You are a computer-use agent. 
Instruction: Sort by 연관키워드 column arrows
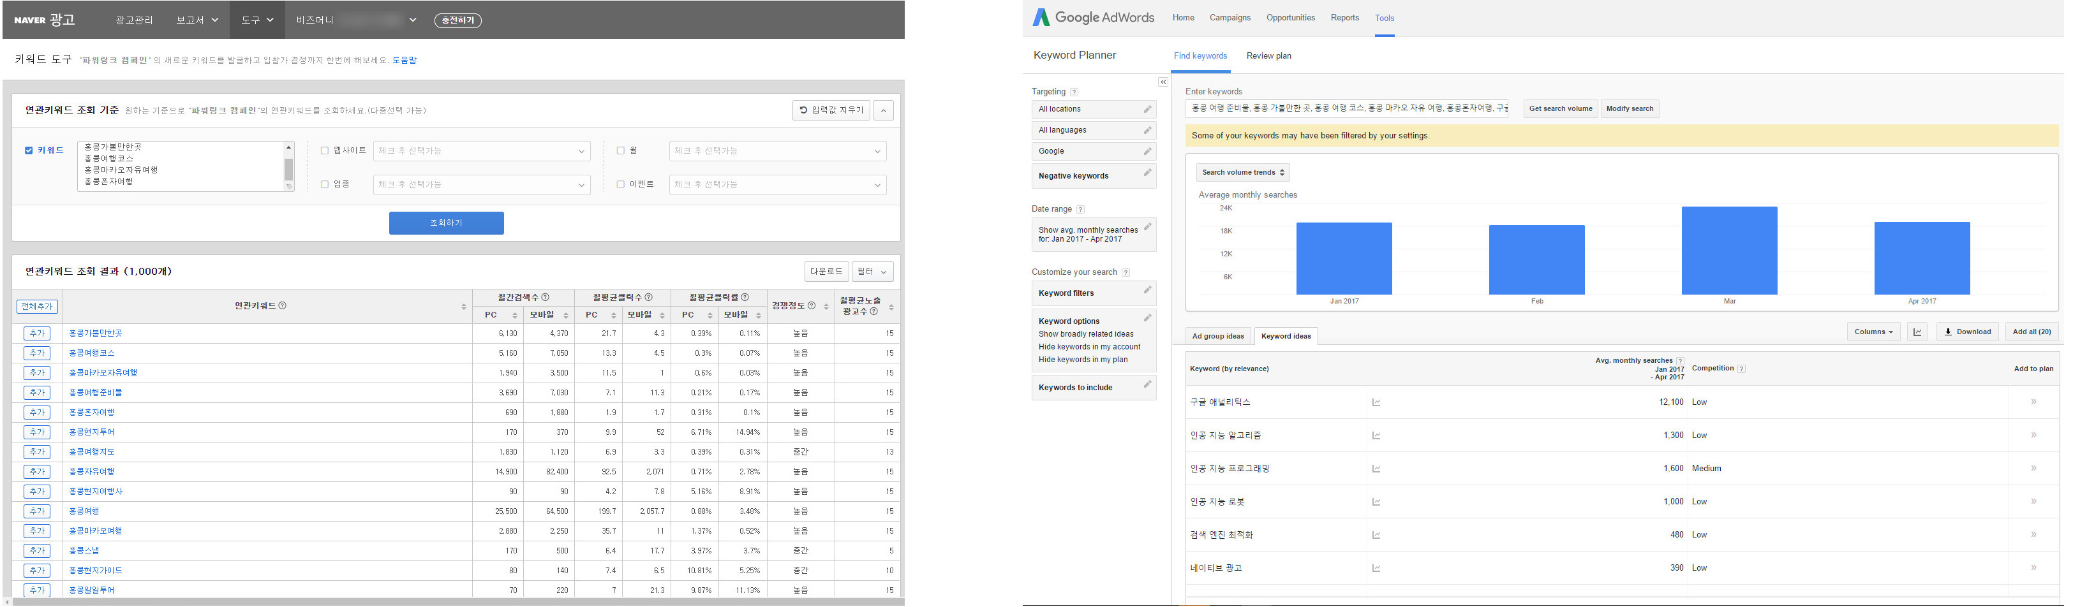tap(463, 306)
